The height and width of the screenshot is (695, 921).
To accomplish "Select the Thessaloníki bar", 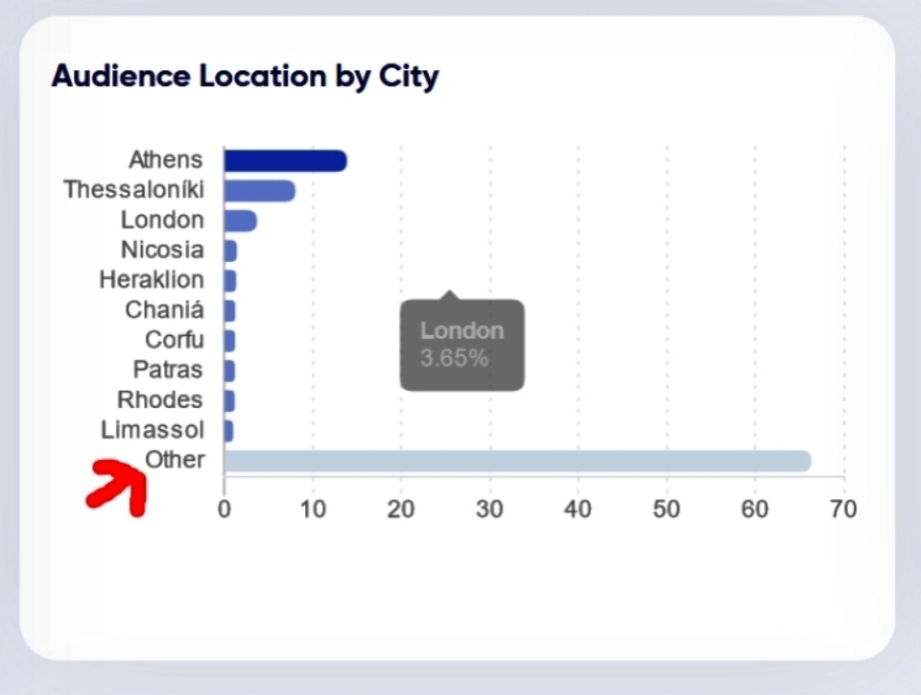I will (260, 191).
